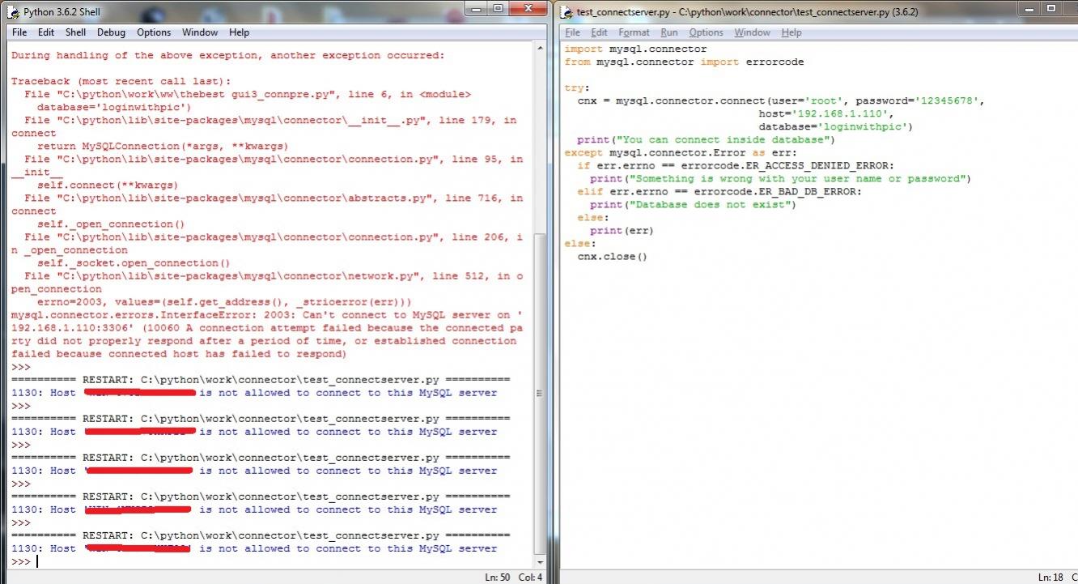The width and height of the screenshot is (1078, 584).
Task: Open Edit menu in Python Shell window
Action: pyautogui.click(x=46, y=32)
